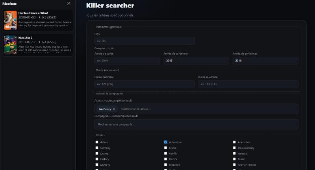Uncheck the Adventure genre checkbox
This screenshot has height=170, width=315.
click(165, 142)
